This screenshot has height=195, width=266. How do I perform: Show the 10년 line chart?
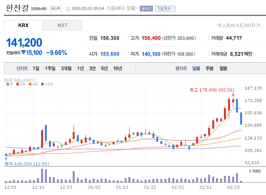coord(118,68)
